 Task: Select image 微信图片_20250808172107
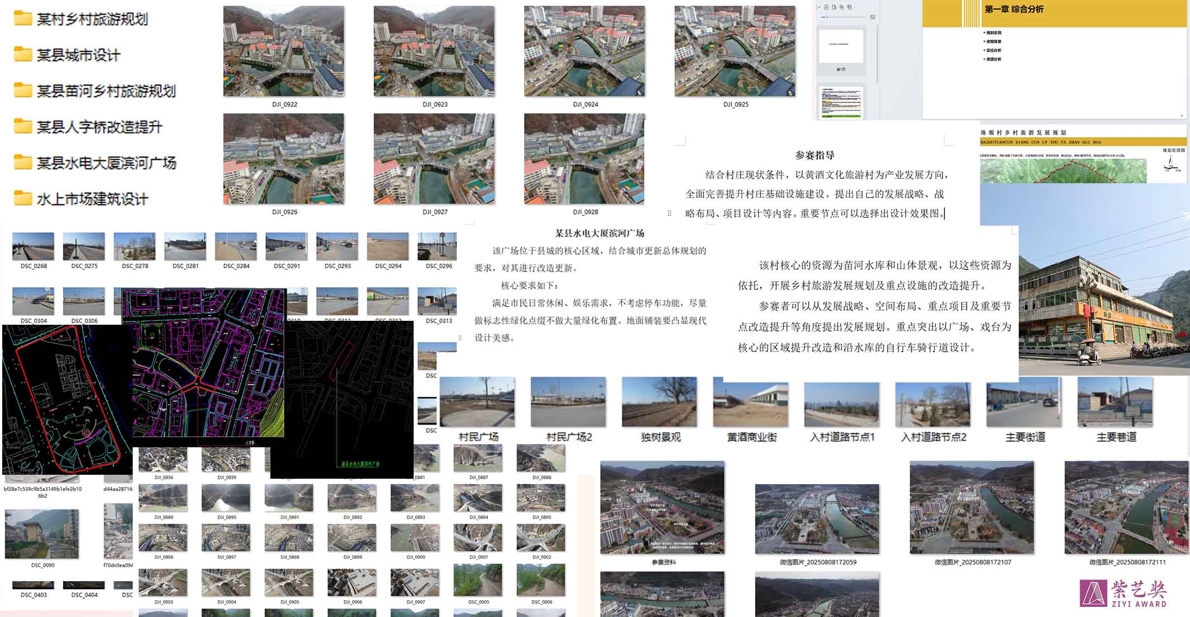(x=972, y=507)
